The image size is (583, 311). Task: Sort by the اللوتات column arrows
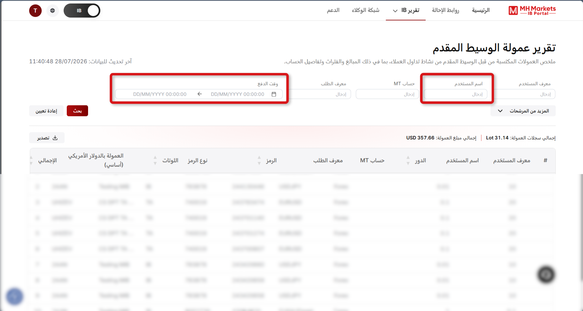tap(155, 160)
